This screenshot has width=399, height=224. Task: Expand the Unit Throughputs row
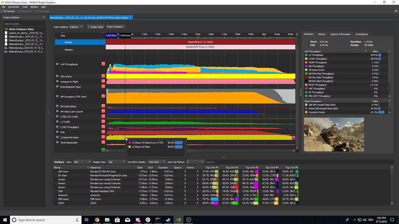57,64
